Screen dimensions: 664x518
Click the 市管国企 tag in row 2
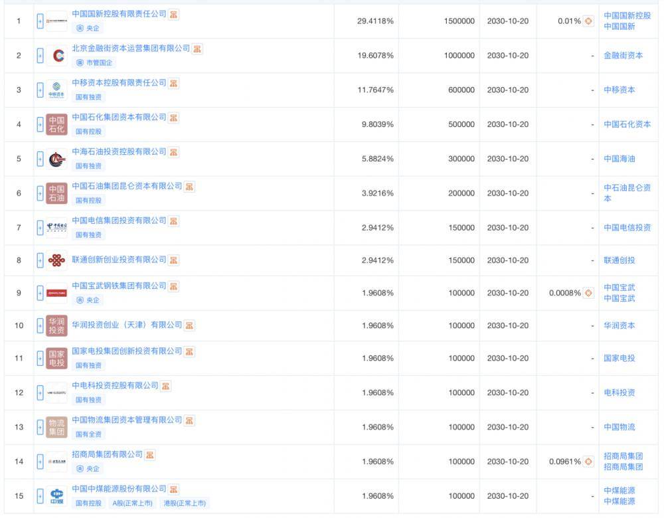95,62
